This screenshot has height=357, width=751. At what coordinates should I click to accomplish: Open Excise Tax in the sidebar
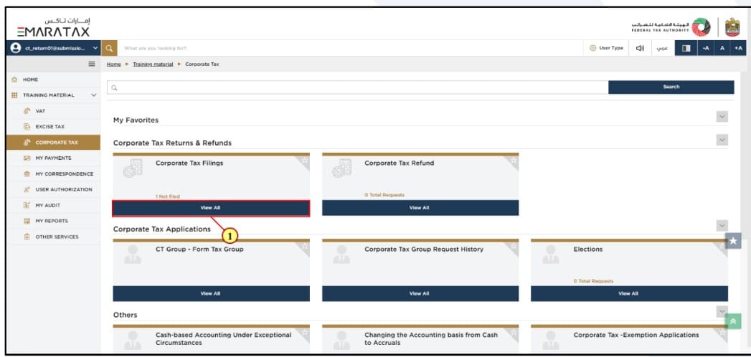(54, 127)
